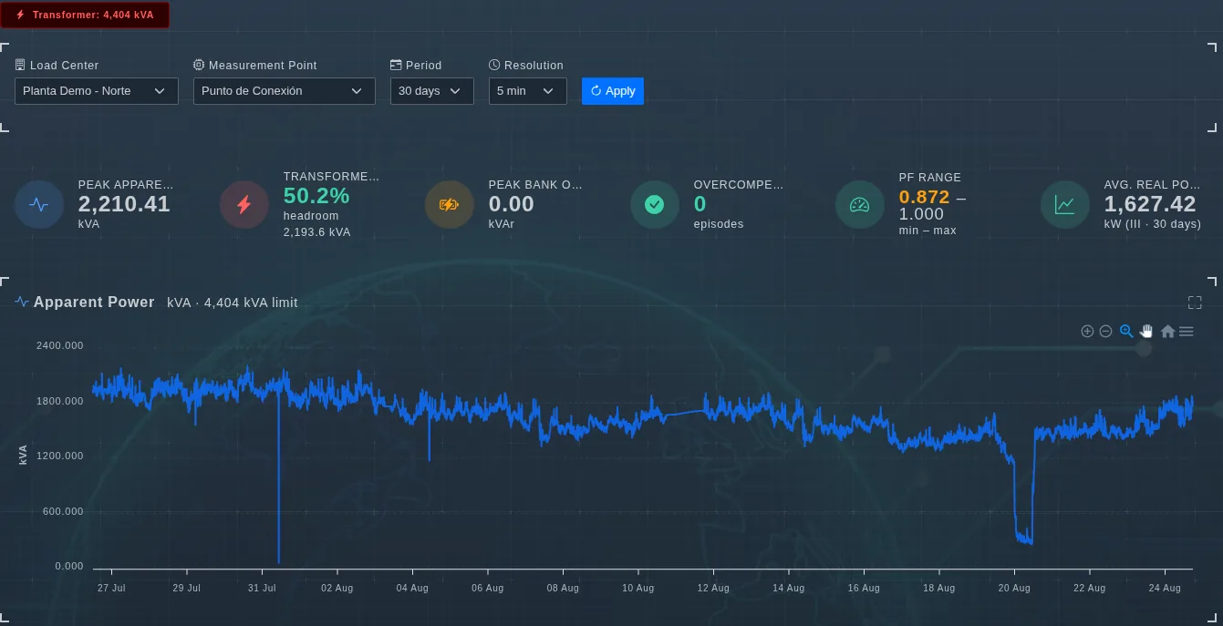The image size is (1223, 626).
Task: Click the chart Zoom Out minus icon
Action: pyautogui.click(x=1105, y=332)
